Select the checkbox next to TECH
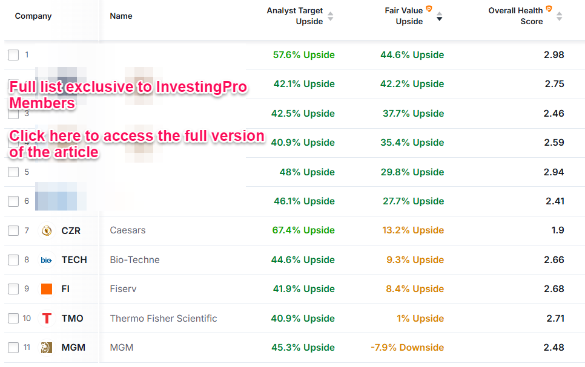Viewport: 585px width, 367px height. (x=13, y=260)
